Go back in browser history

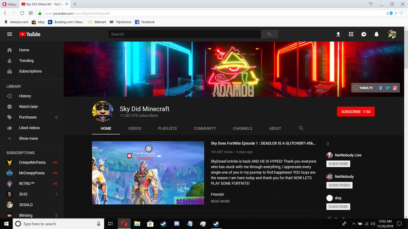click(x=5, y=13)
